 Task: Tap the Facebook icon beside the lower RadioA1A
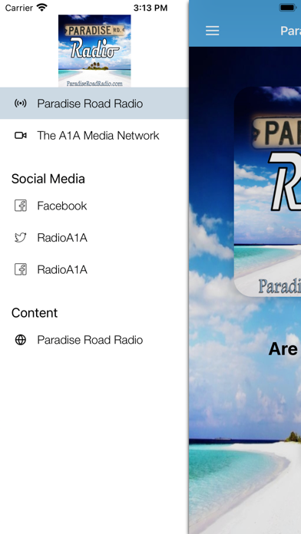[x=21, y=269]
